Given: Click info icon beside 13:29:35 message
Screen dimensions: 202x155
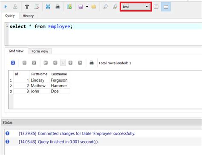Looking at the screenshot, I should (x=7, y=133).
